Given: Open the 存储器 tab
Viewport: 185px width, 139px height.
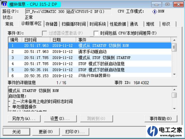Looking at the screenshot, I should tap(51, 24).
